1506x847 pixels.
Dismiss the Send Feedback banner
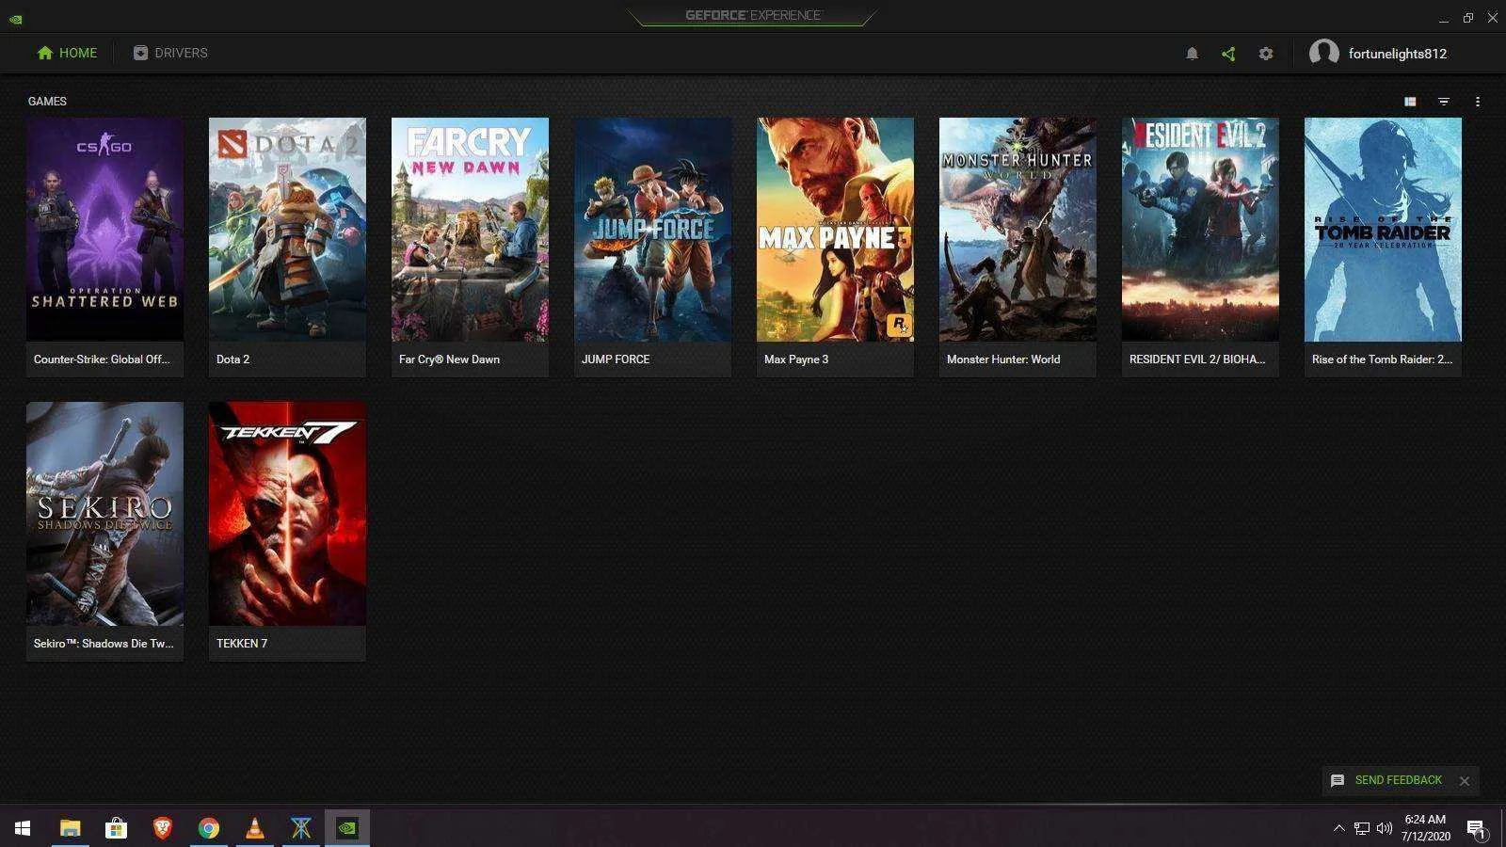[1465, 781]
